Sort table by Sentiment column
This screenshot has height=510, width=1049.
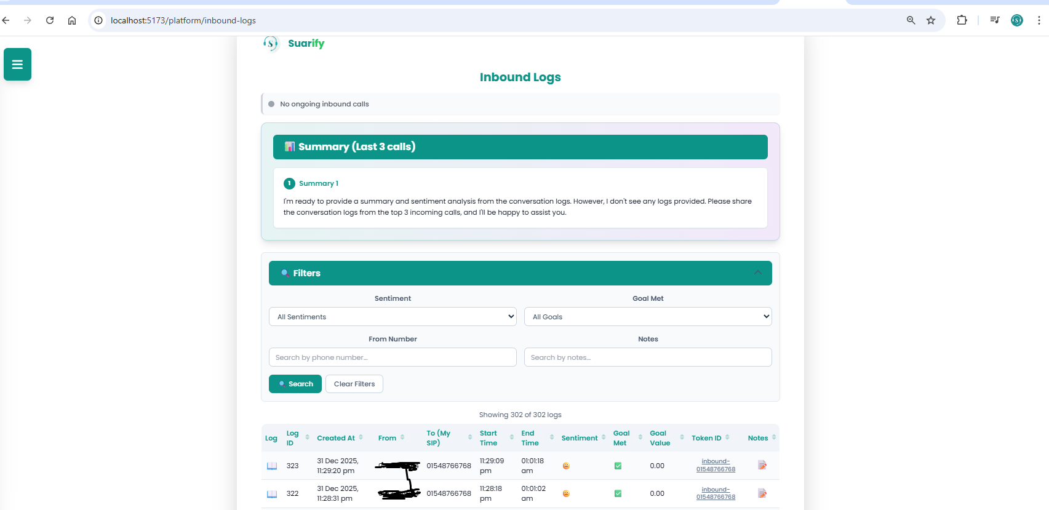click(x=583, y=438)
